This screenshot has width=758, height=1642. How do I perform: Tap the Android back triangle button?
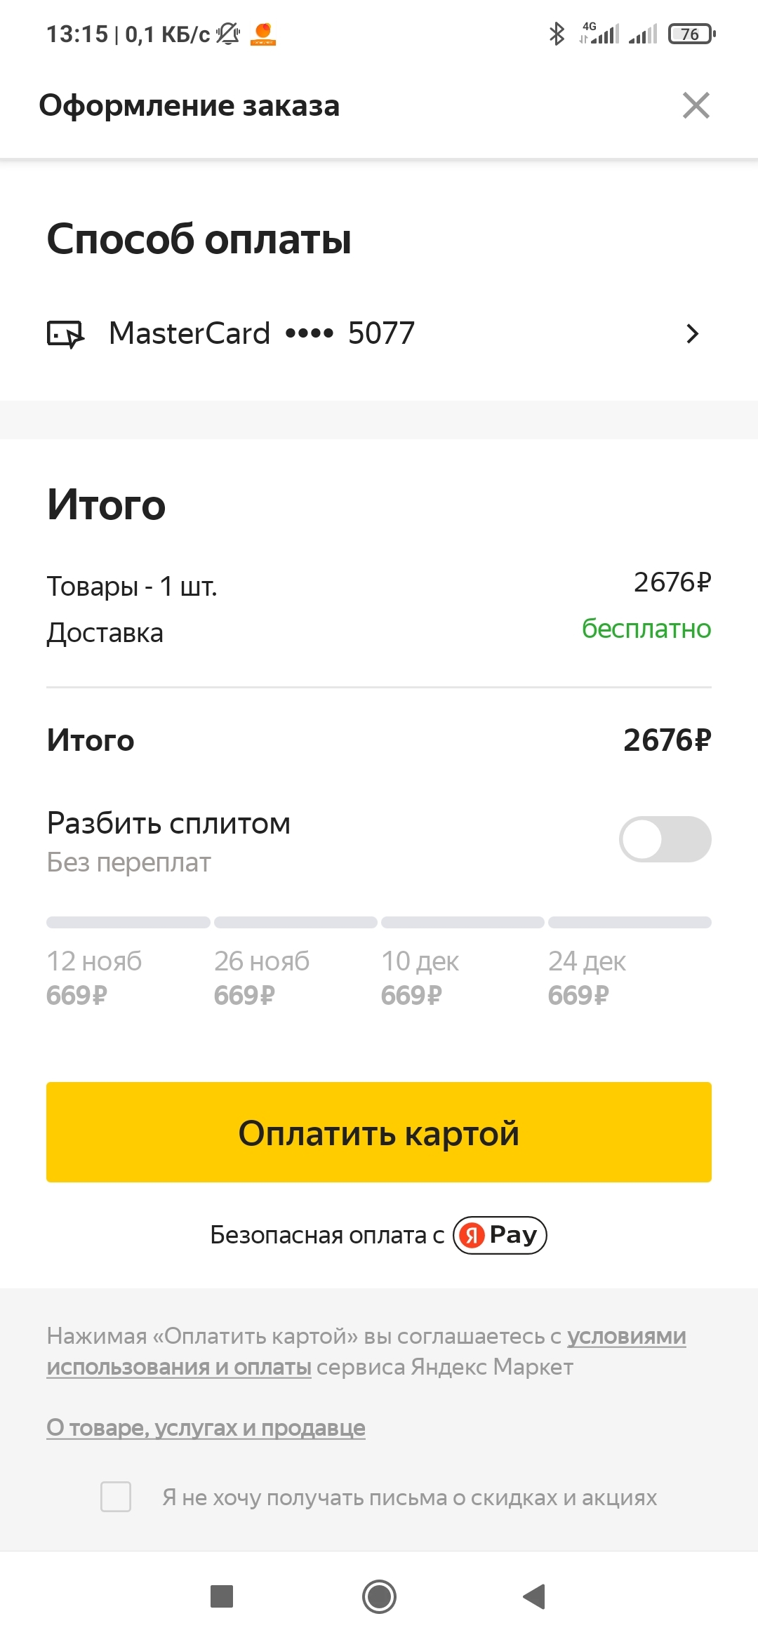pyautogui.click(x=535, y=1596)
